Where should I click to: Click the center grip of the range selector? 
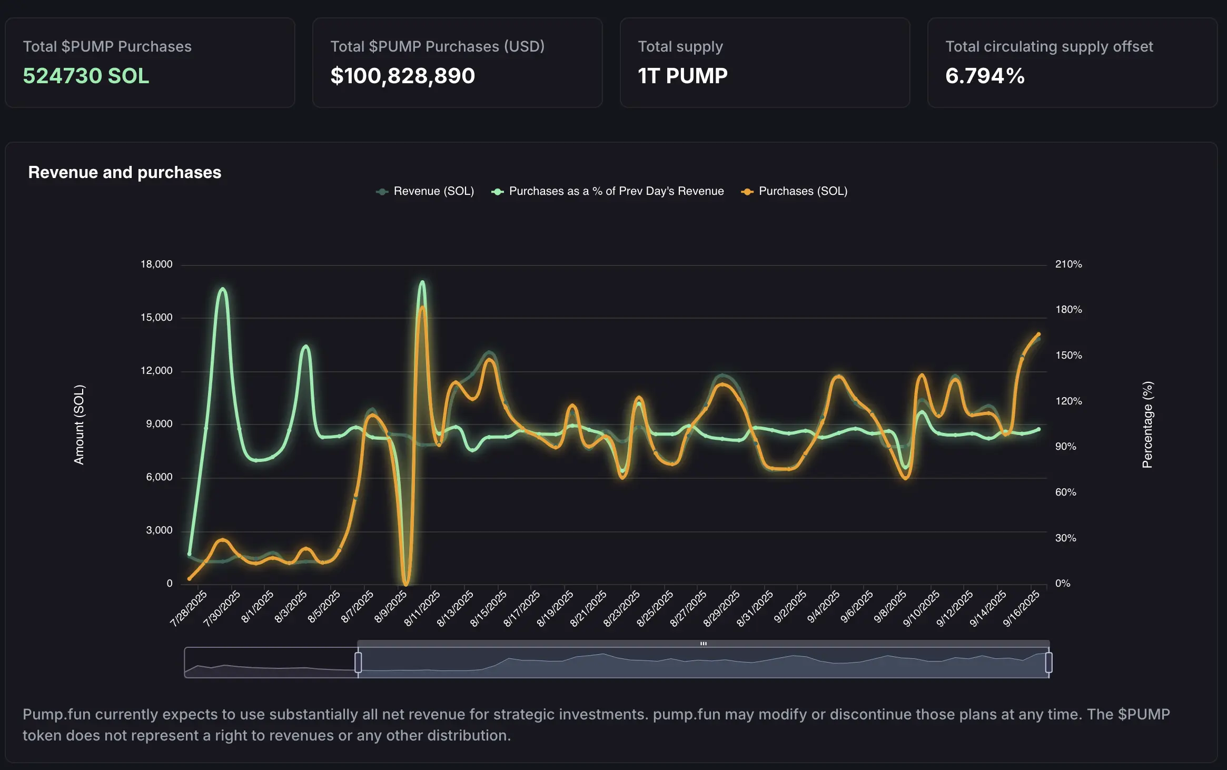[x=704, y=643]
